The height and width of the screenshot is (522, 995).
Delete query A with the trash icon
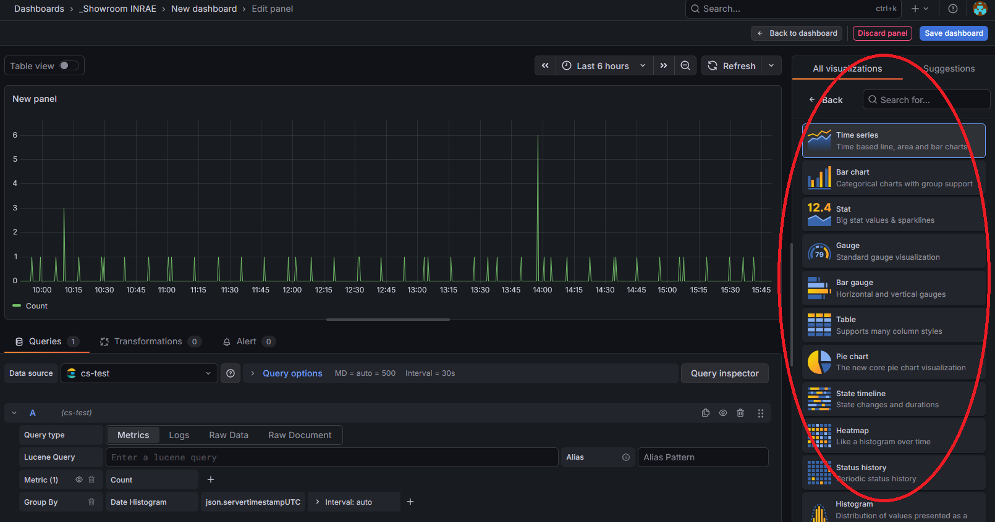click(740, 413)
